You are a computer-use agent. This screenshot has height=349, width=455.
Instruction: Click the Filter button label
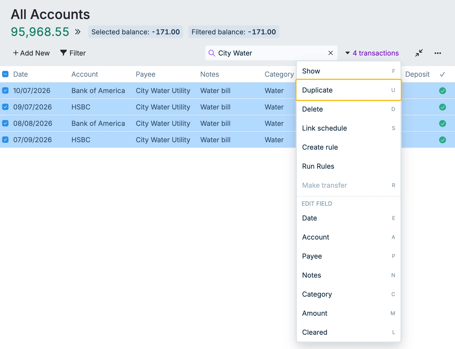(78, 53)
